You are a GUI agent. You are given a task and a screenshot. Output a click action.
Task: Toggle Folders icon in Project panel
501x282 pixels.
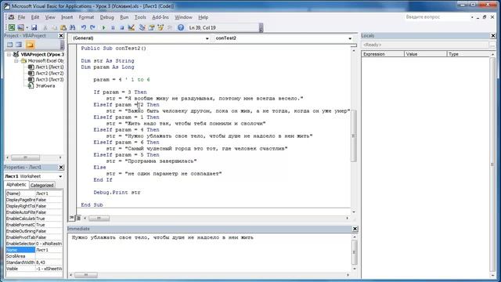coord(30,45)
